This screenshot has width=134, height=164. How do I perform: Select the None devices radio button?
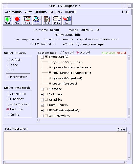[x=8, y=65]
